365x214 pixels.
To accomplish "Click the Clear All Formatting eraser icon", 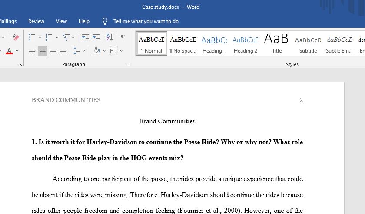I will coord(16,37).
